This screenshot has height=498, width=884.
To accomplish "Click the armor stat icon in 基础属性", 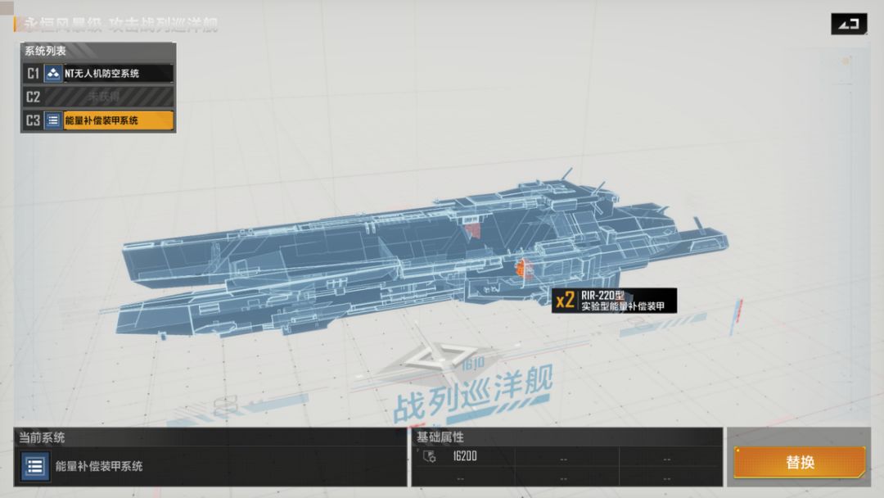I will pos(430,456).
